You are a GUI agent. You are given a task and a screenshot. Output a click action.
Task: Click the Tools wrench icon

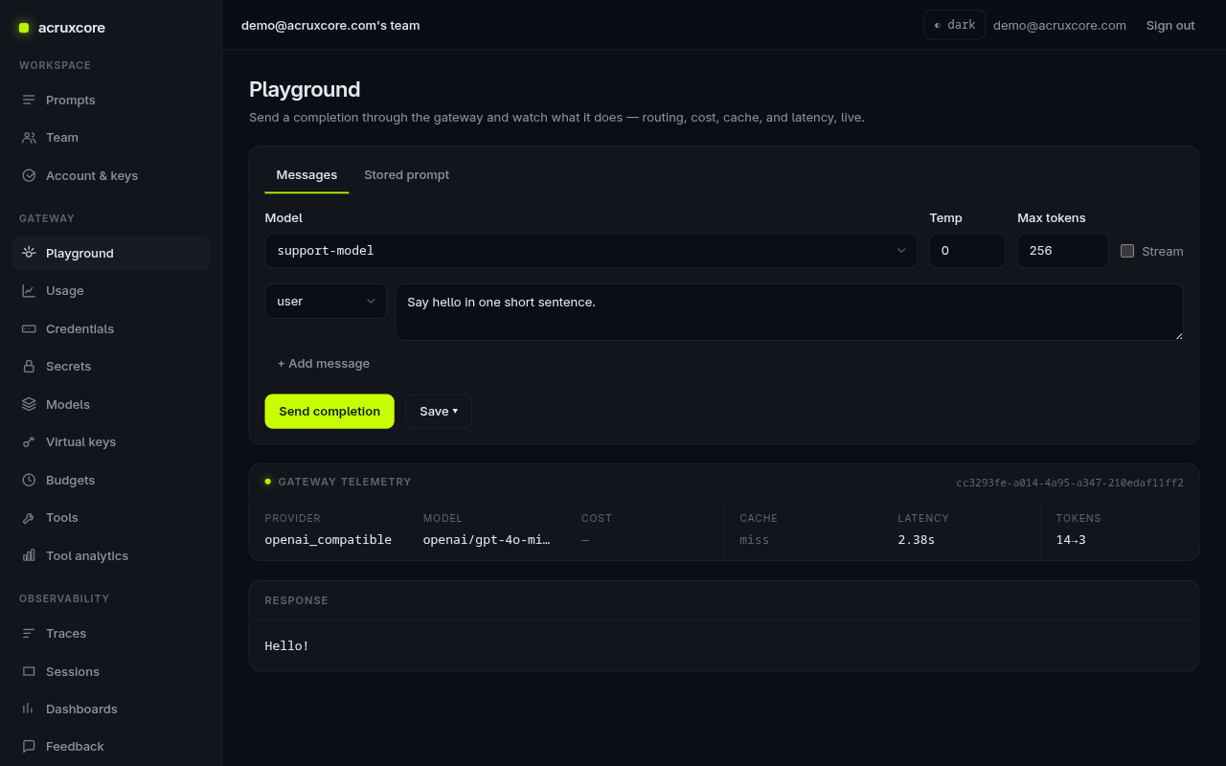click(29, 517)
